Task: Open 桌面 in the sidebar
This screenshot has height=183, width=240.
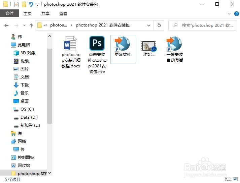Action: (x=21, y=101)
